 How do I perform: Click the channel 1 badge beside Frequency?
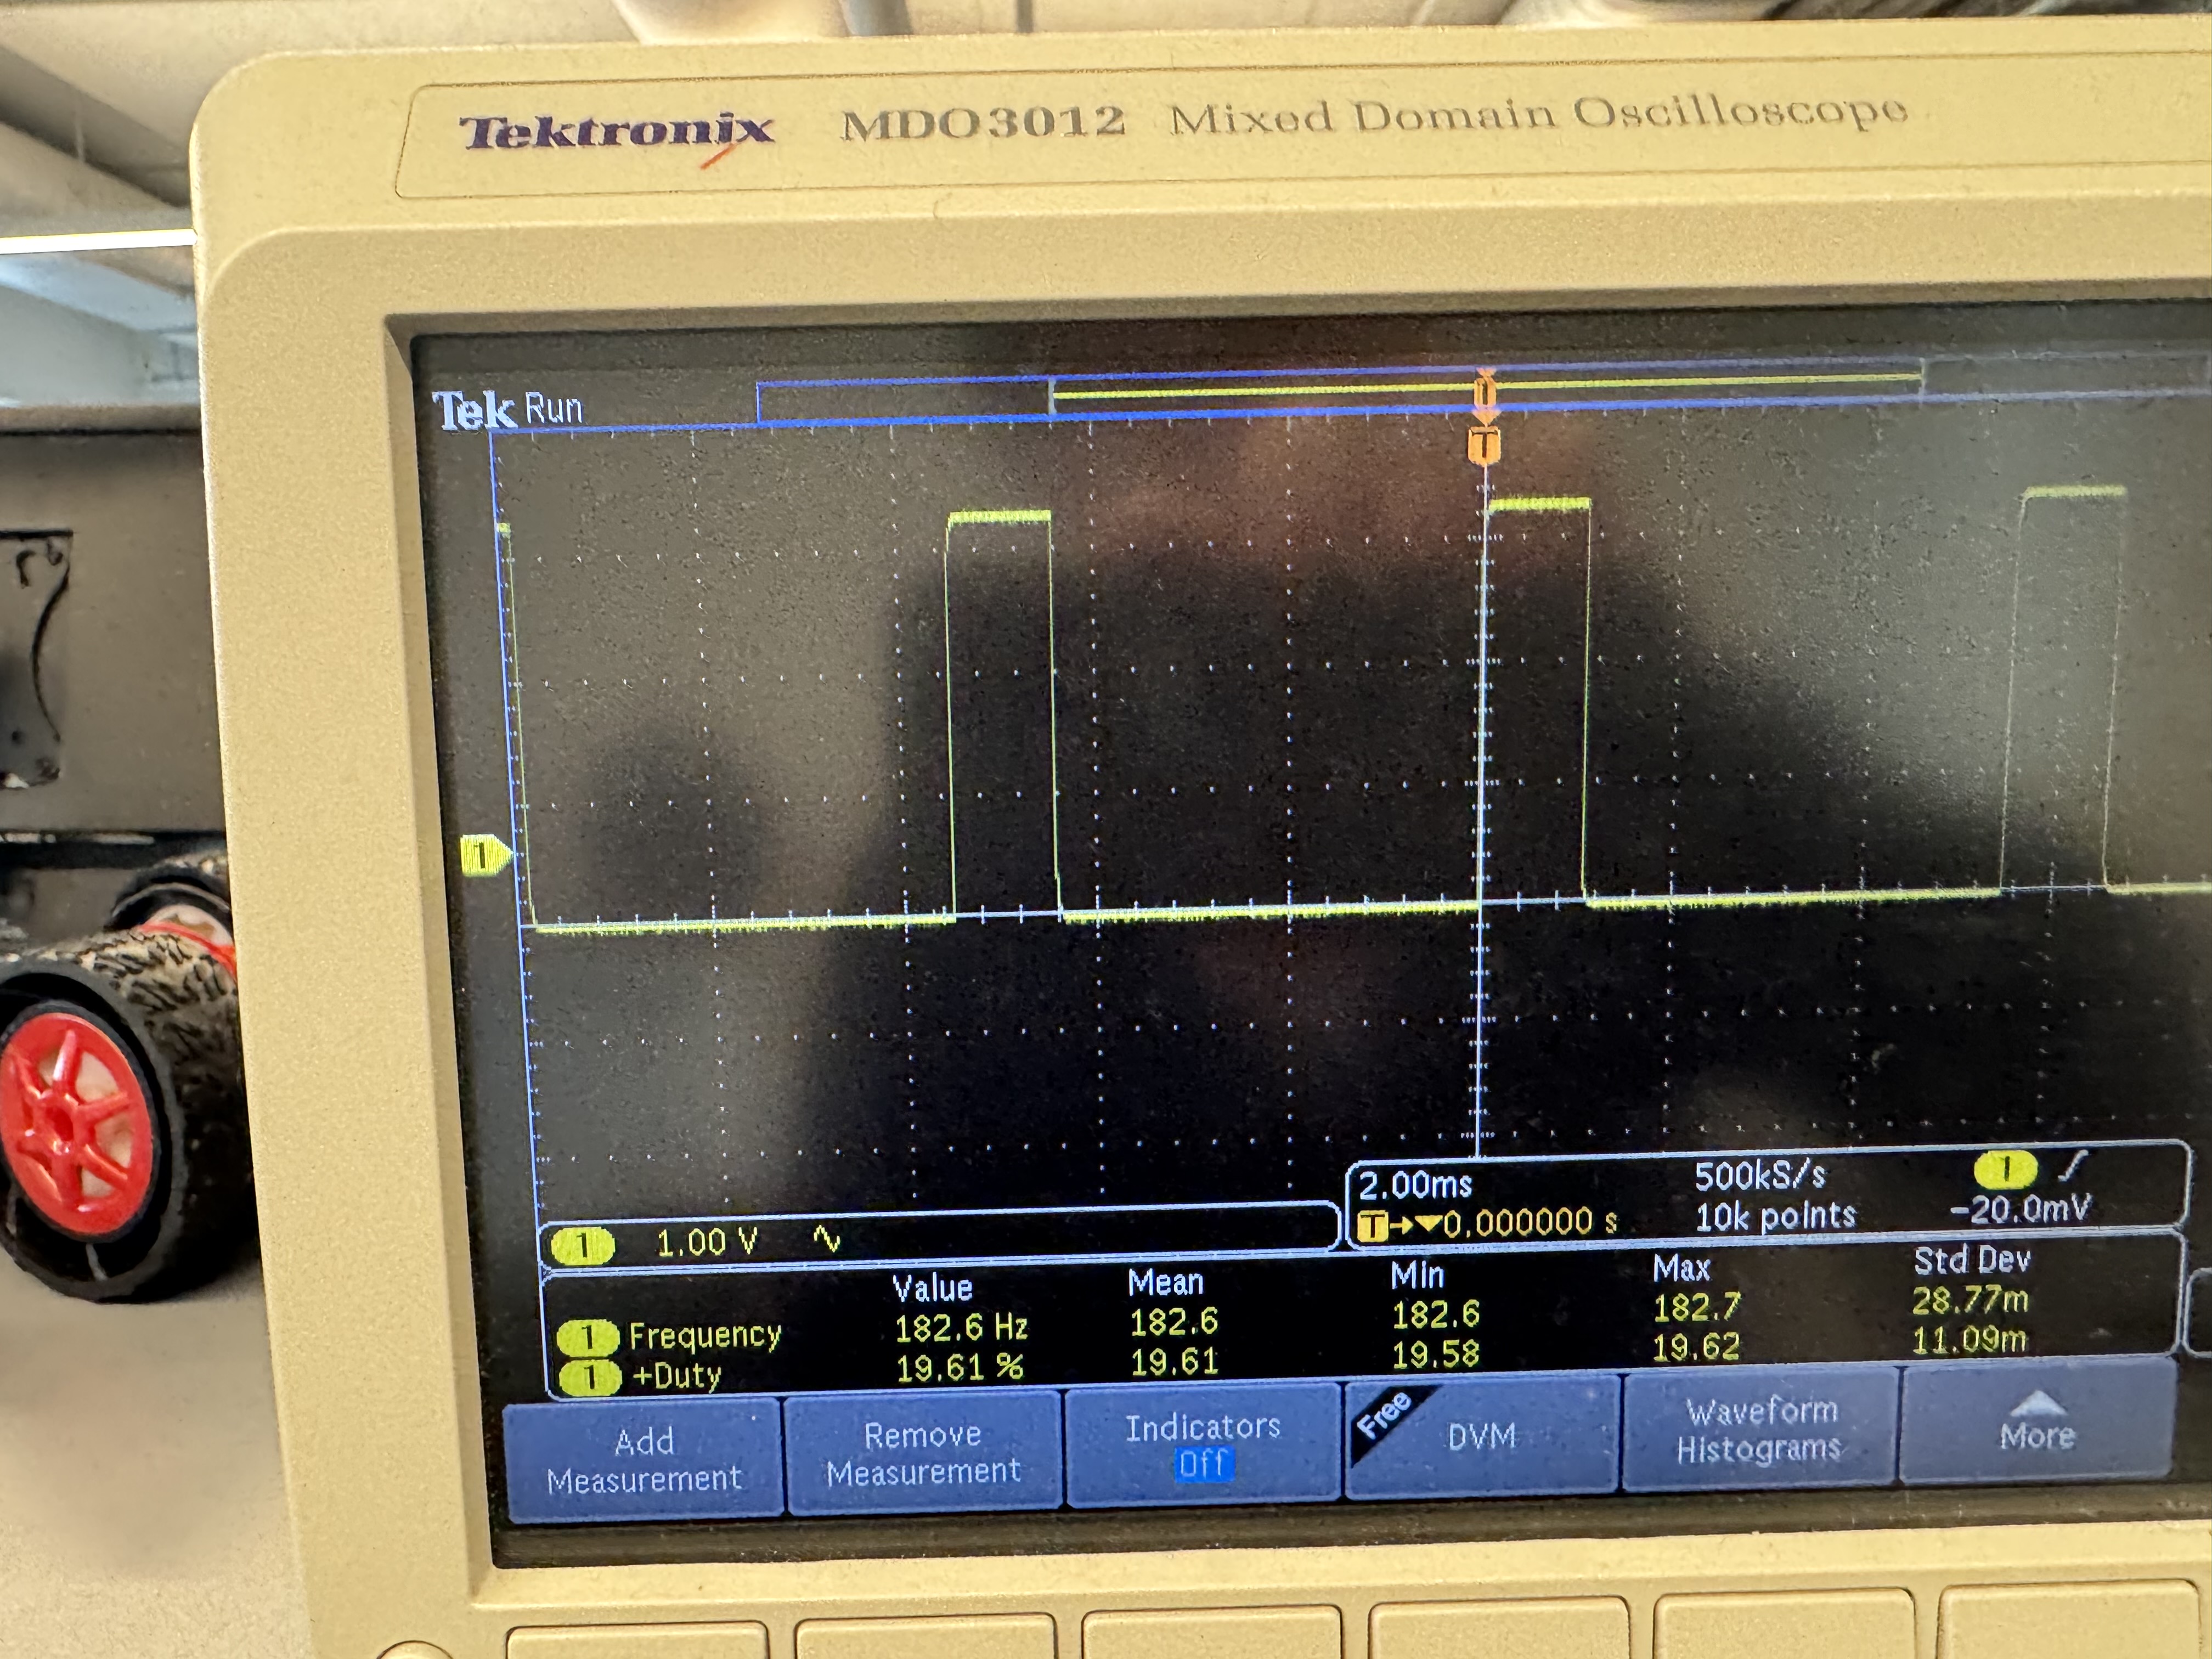click(588, 1337)
